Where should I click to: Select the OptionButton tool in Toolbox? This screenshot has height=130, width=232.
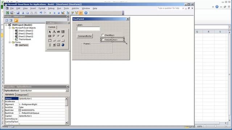coord(58,36)
